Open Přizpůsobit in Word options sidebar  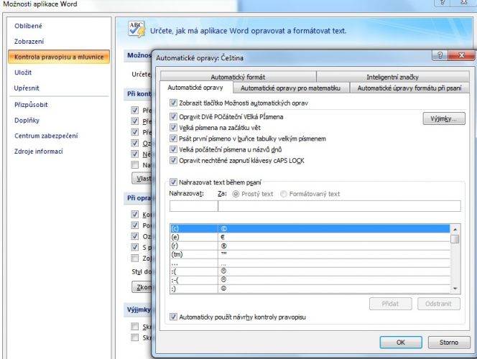pyautogui.click(x=31, y=105)
